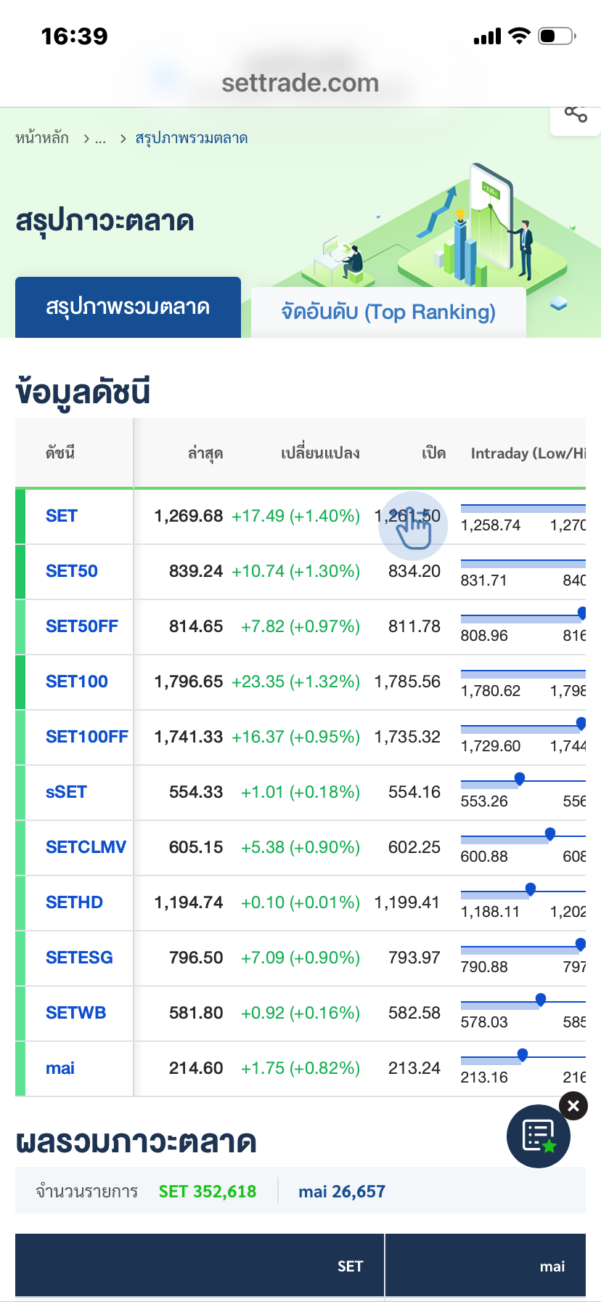Viewport: 601px width, 1302px height.
Task: Open the SET100FF index details
Action: coord(86,737)
